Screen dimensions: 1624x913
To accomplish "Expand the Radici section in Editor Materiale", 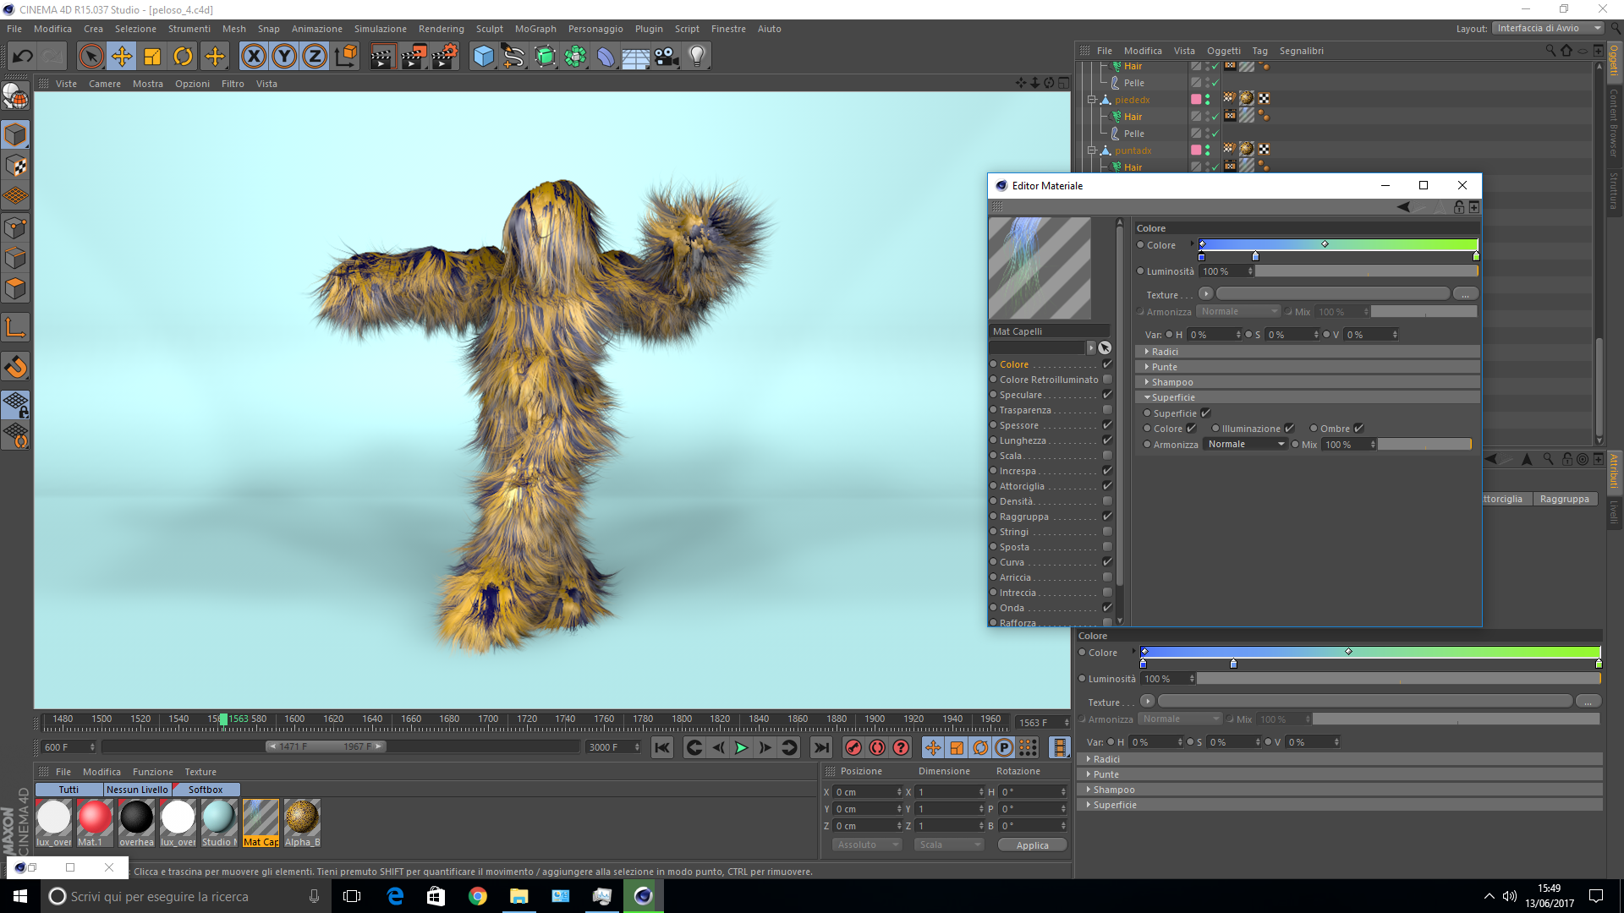I will pos(1164,352).
